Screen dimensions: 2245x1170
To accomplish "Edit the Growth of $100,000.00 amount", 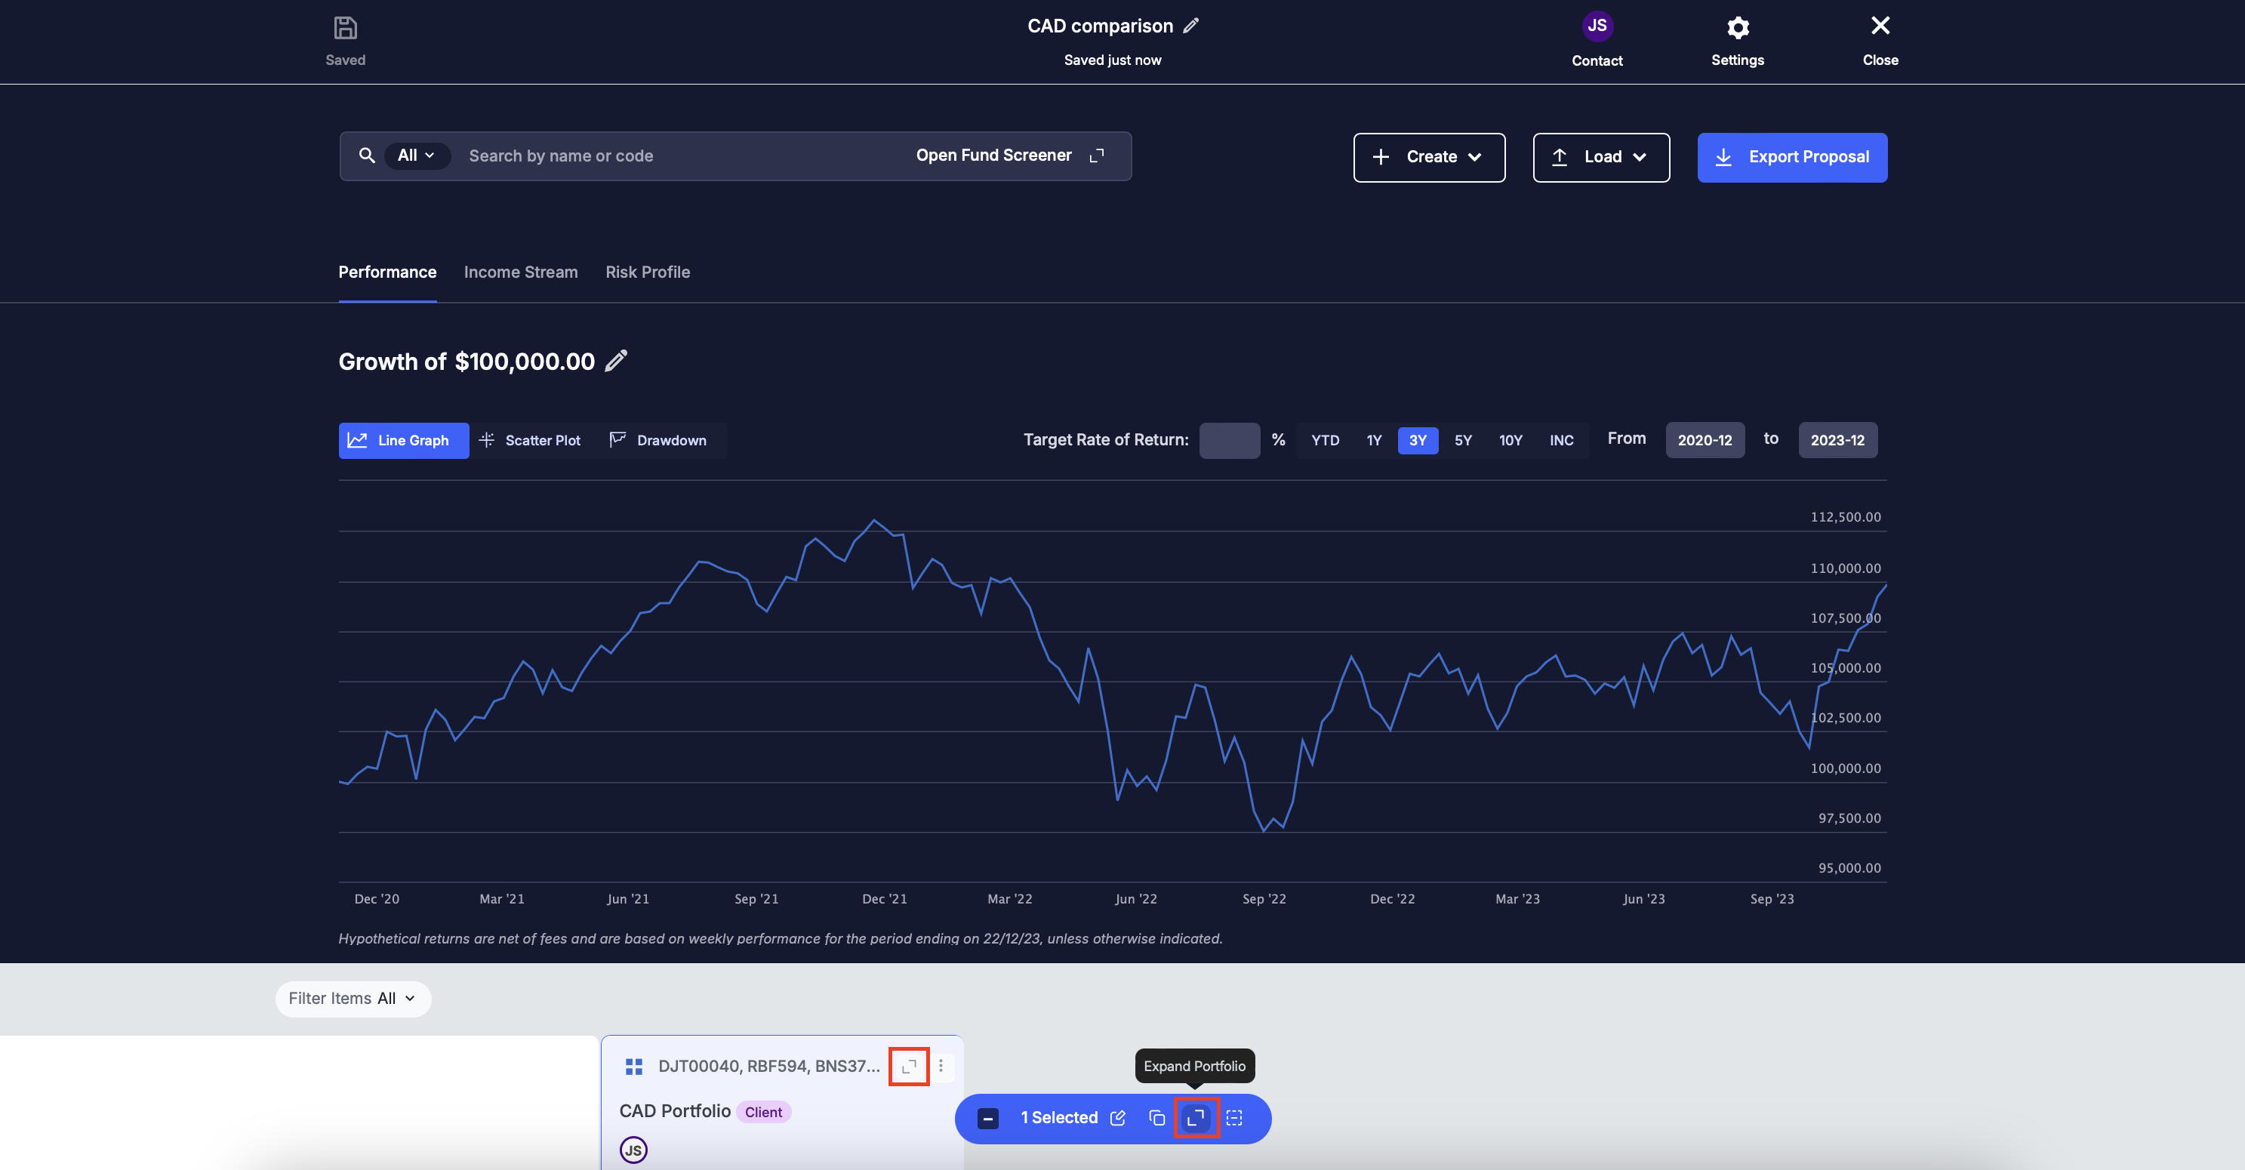I will pyautogui.click(x=616, y=361).
